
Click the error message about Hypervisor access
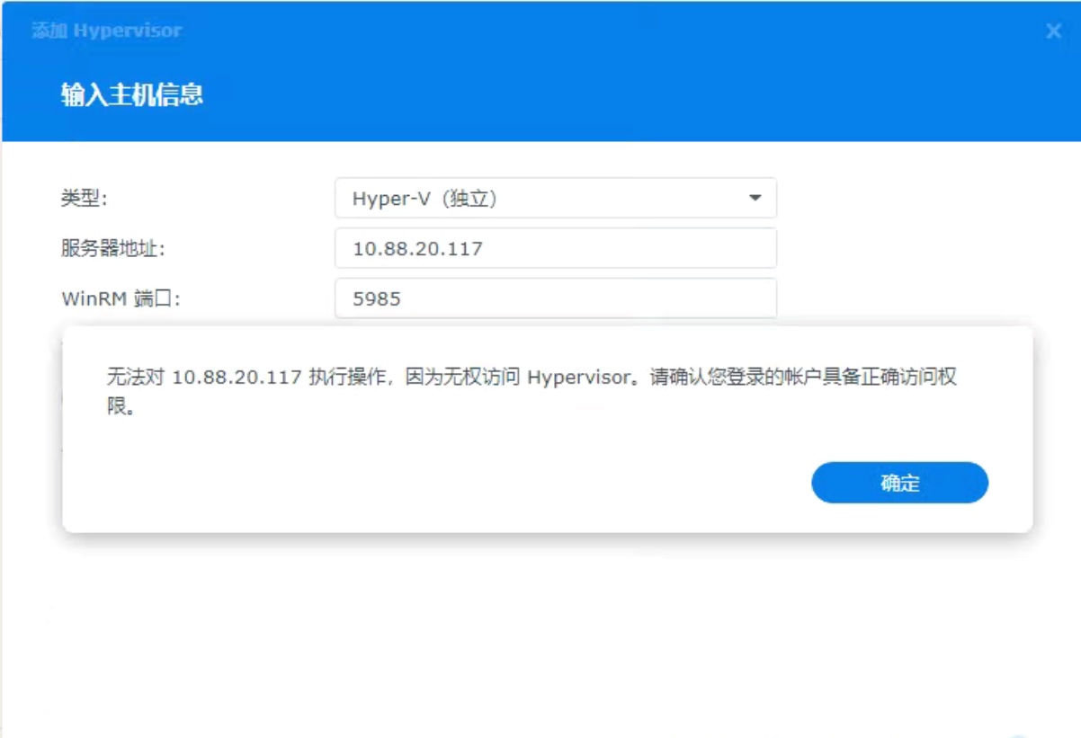[x=531, y=392]
